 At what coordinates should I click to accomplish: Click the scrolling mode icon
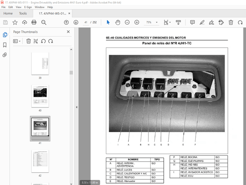coord(178,23)
